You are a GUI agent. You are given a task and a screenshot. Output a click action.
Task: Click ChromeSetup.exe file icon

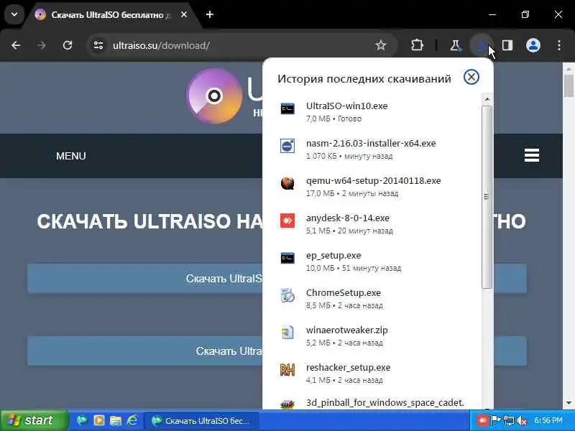tap(287, 295)
